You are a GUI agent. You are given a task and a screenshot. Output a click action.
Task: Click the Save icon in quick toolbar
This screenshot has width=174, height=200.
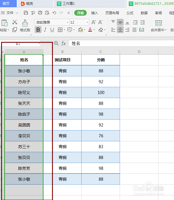(26, 13)
